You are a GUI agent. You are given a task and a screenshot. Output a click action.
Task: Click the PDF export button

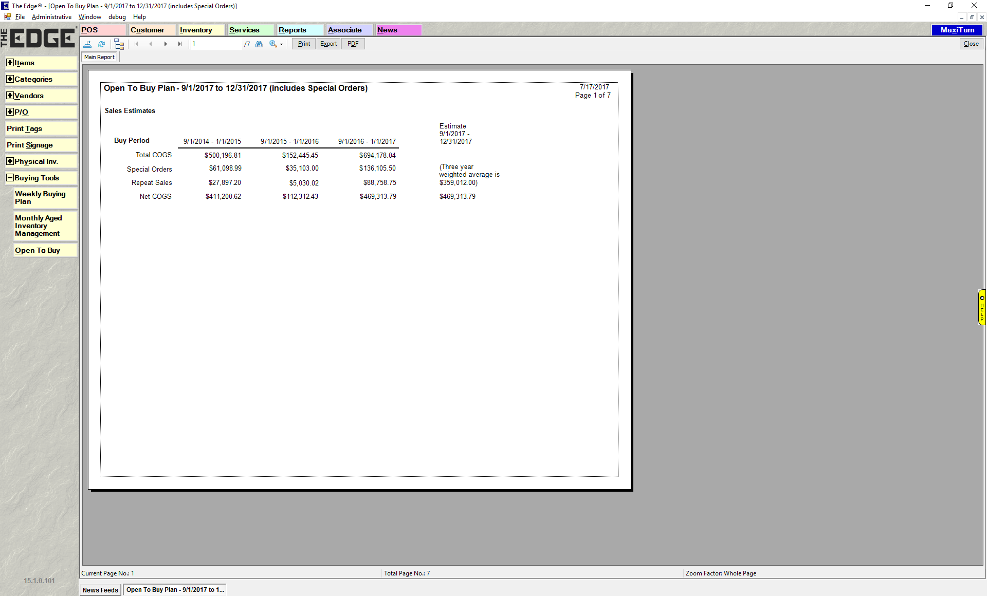tap(353, 44)
